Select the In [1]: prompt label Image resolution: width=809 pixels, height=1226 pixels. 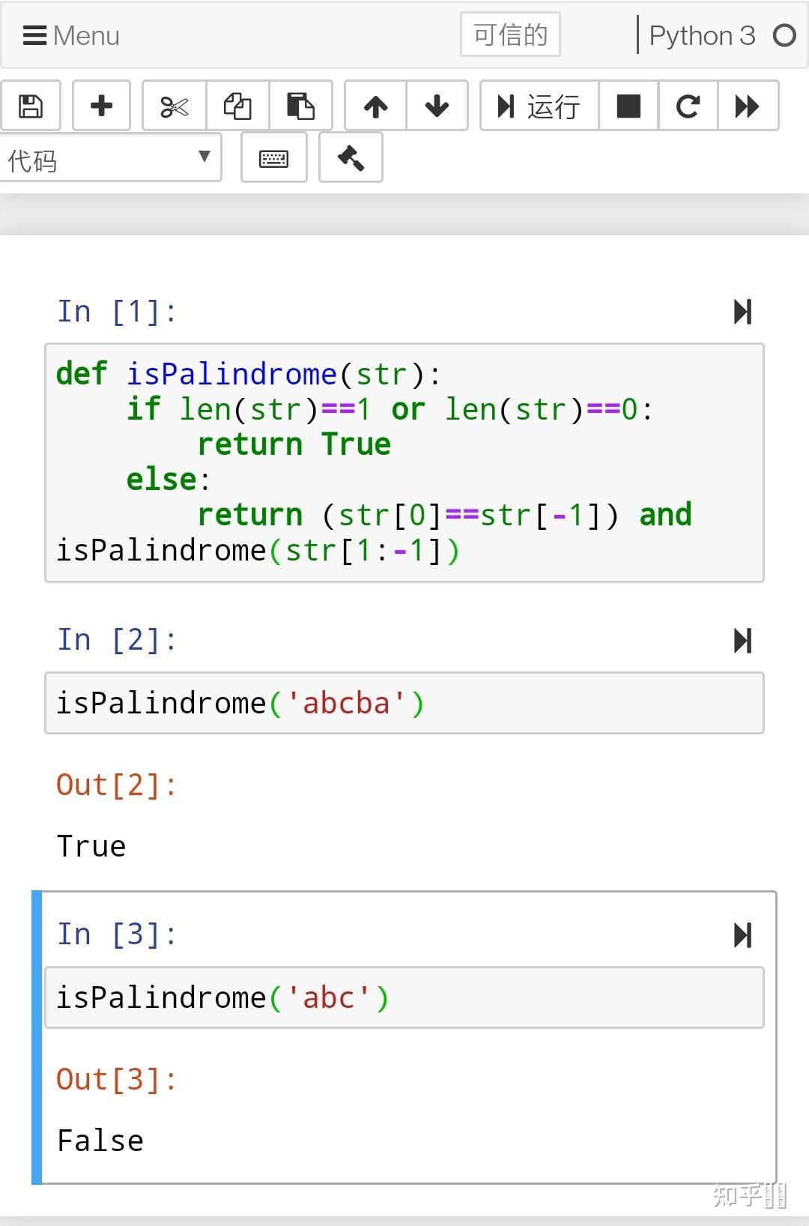pos(118,311)
